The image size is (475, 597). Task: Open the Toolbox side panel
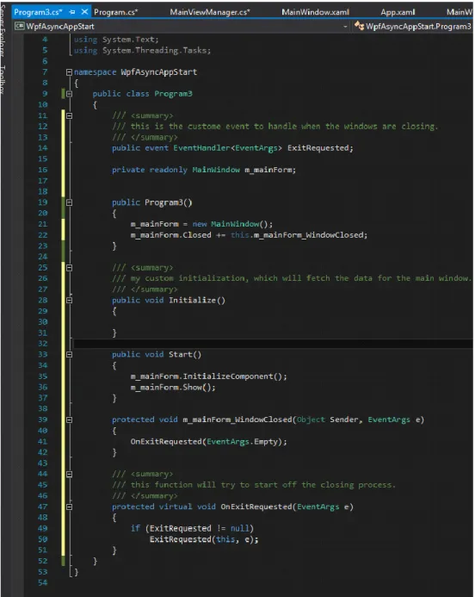3,79
